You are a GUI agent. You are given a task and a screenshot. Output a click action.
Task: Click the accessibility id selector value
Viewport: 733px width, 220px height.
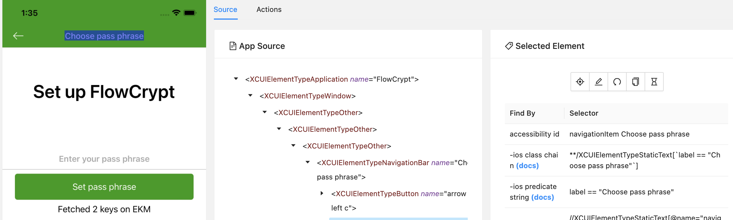click(x=629, y=134)
